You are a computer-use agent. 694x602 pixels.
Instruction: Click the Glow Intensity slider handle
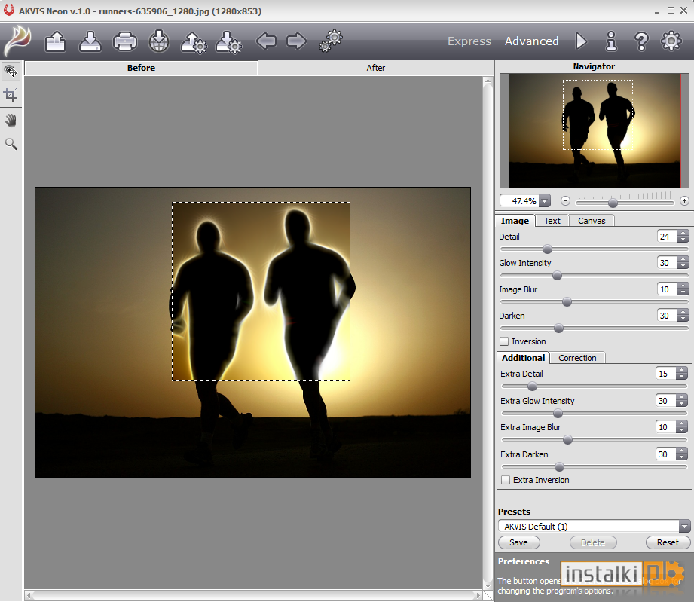click(x=558, y=275)
